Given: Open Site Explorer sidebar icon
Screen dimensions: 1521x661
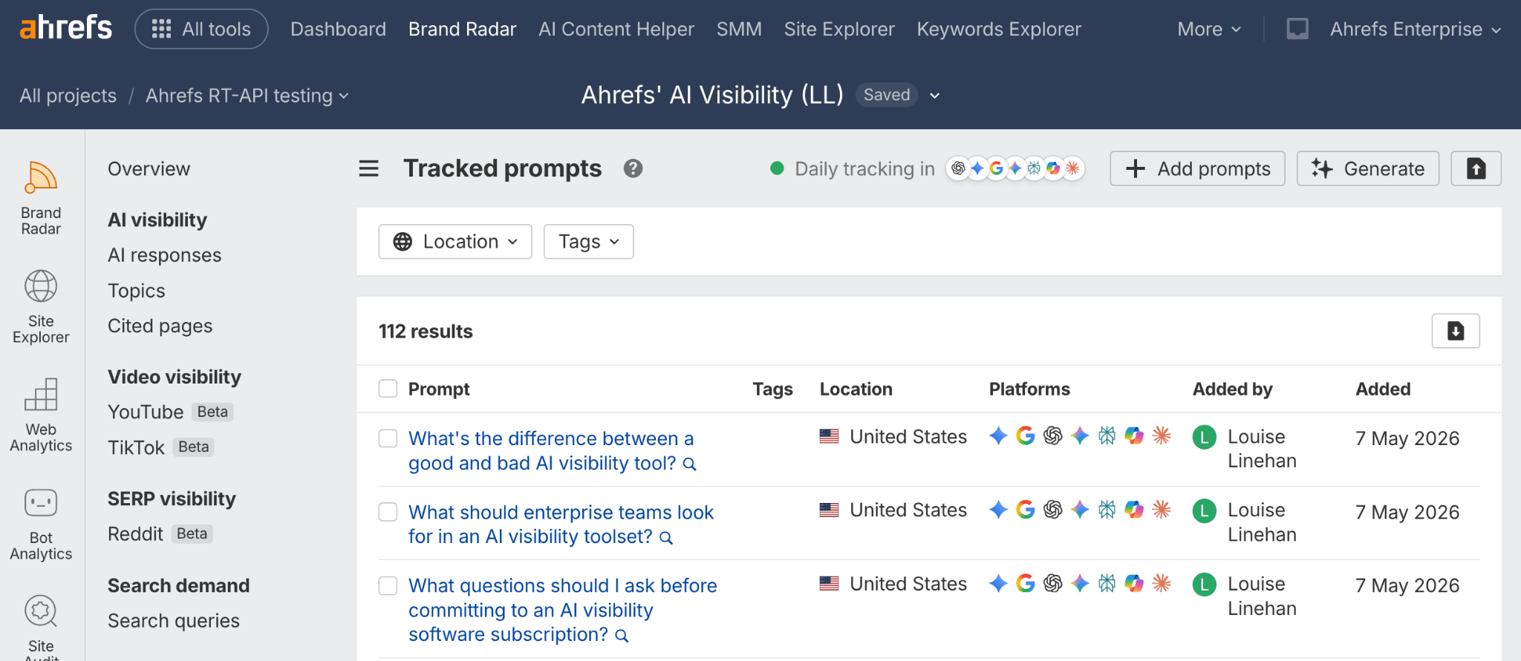Looking at the screenshot, I should coord(41,306).
